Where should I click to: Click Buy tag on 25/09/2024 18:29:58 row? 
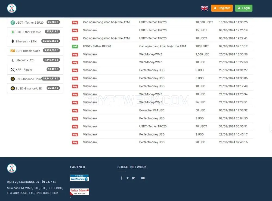point(75,63)
